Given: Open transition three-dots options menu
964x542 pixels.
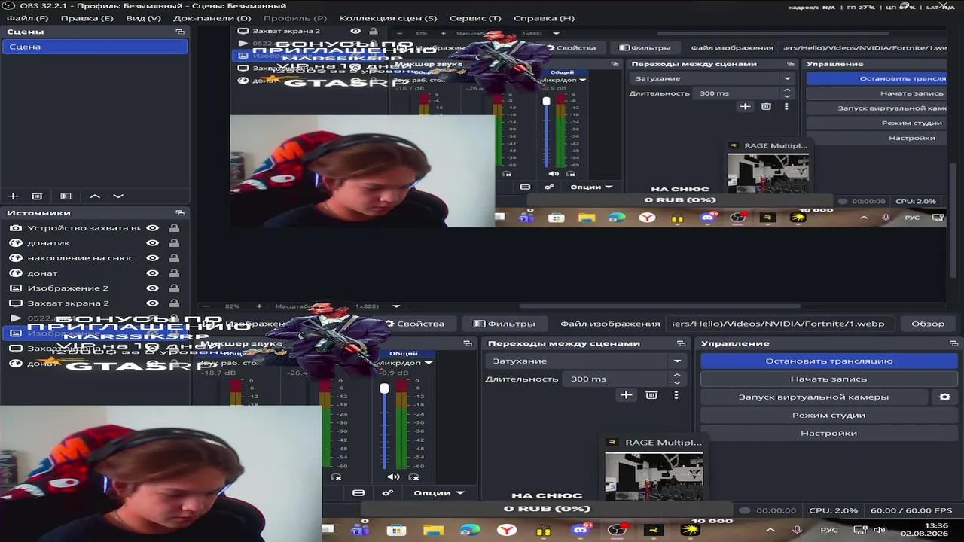Looking at the screenshot, I should click(676, 395).
